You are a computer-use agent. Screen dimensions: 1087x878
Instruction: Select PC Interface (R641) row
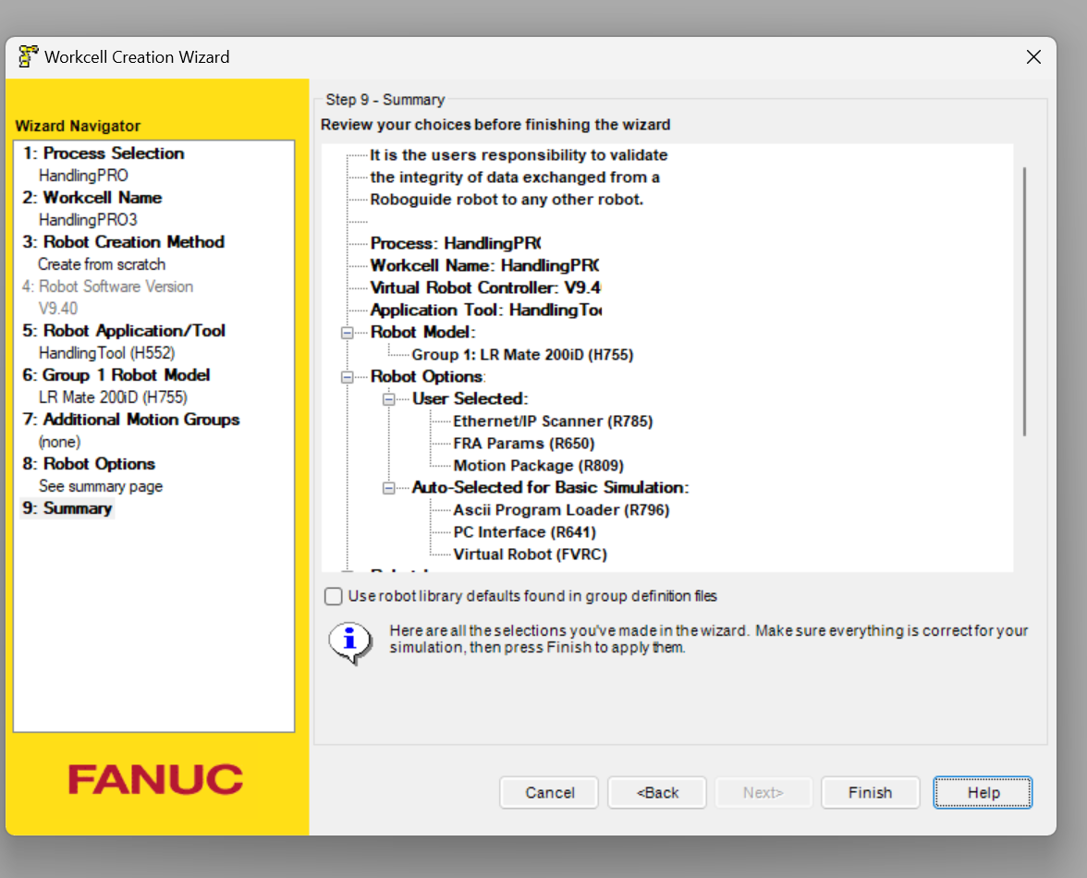tap(525, 532)
